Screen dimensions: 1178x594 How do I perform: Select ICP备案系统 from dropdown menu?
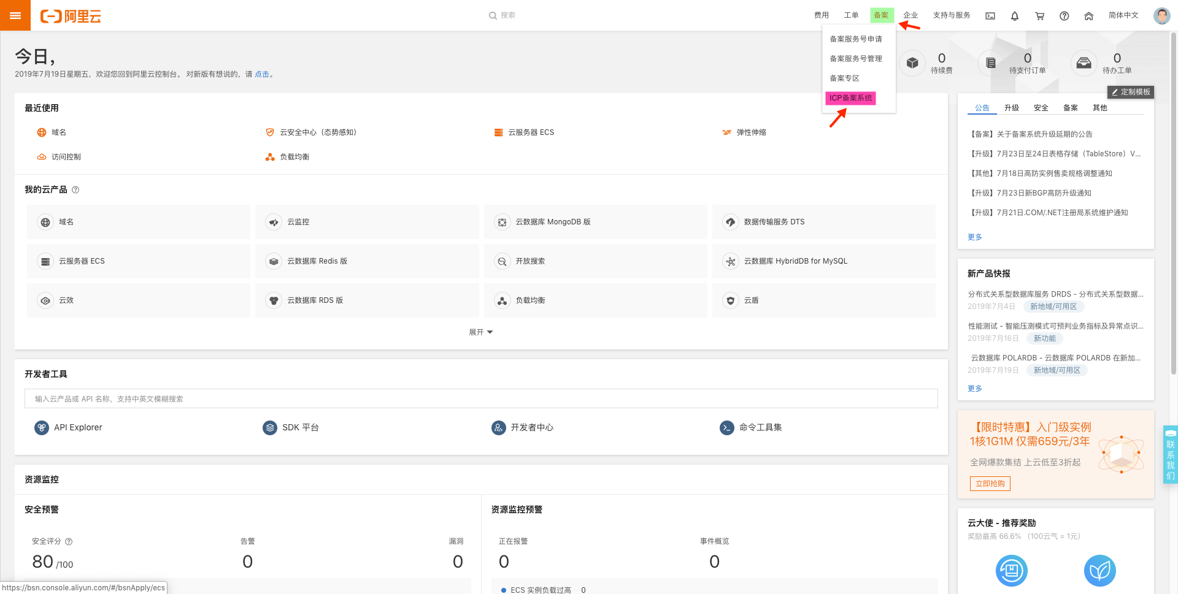pyautogui.click(x=850, y=98)
